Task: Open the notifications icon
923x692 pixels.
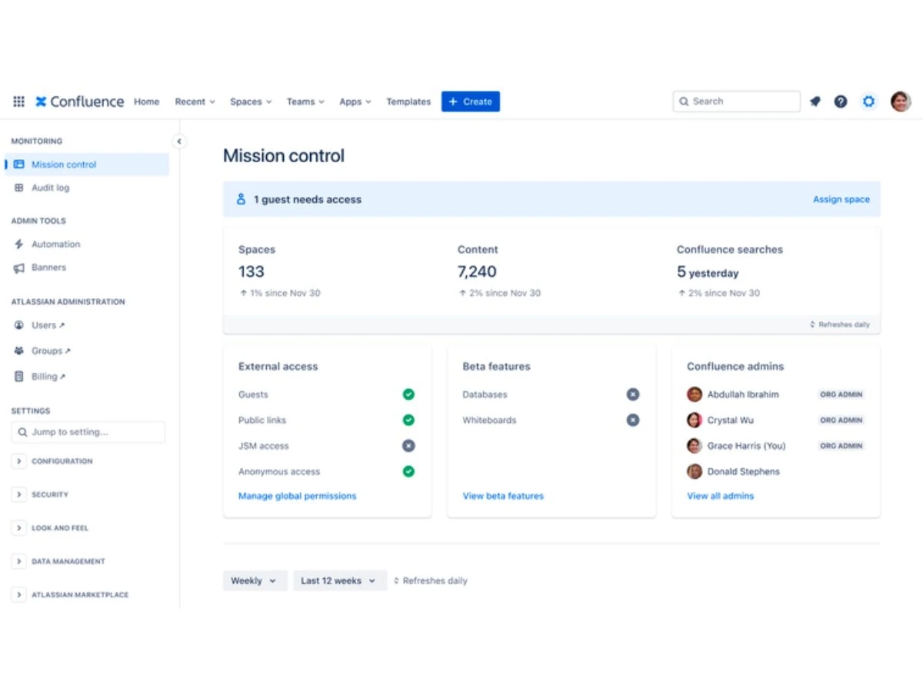Action: tap(815, 101)
